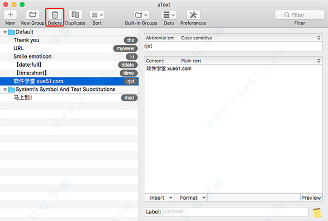Viewport: 328px width, 221px height.
Task: Edit the rjxt abbreviation field
Action: click(x=233, y=46)
